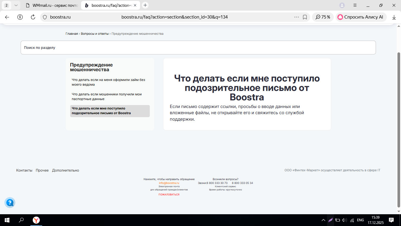The width and height of the screenshot is (401, 226).
Task: Click the Вопросы и ответы breadcrumb
Action: [95, 34]
